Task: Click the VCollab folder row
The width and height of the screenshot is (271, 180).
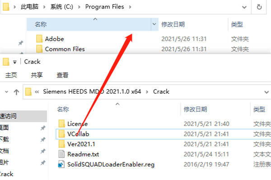Action: pyautogui.click(x=164, y=134)
